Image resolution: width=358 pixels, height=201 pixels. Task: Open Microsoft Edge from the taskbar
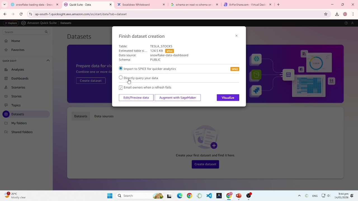coord(180,196)
